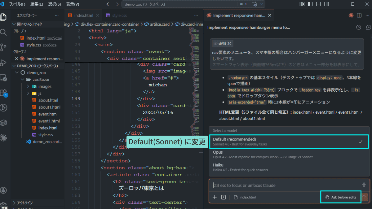Open the Search view in activity bar
Image resolution: width=372 pixels, height=209 pixels.
(3, 32)
